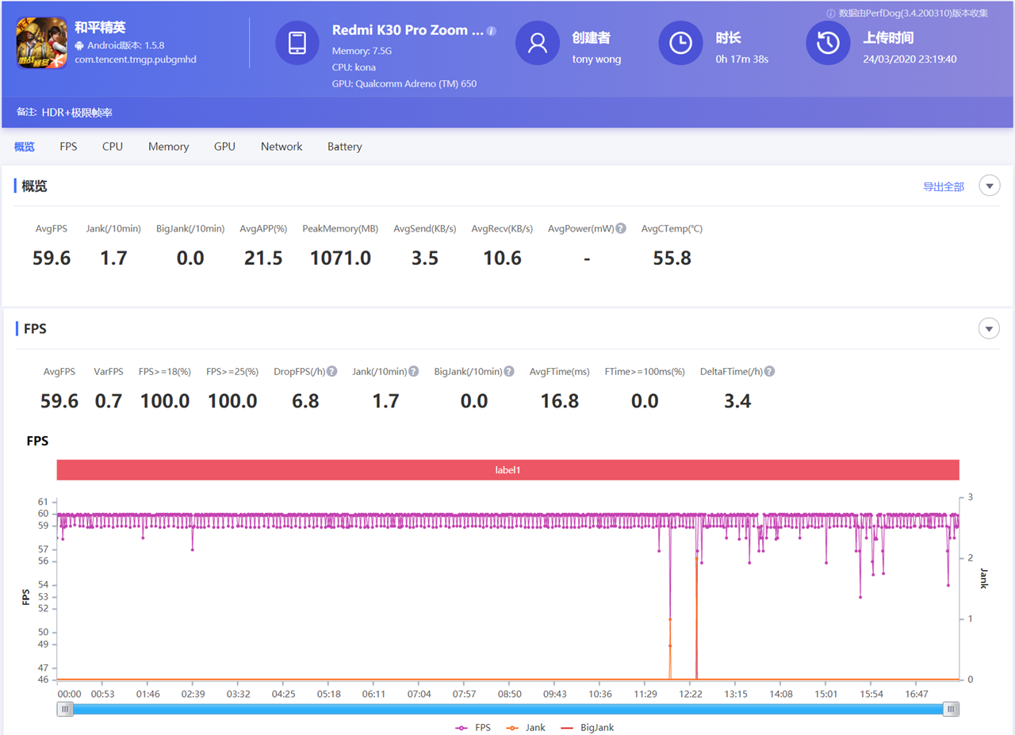Click help icon next to AvgPower(mW)
This screenshot has height=735, width=1015.
click(x=621, y=228)
